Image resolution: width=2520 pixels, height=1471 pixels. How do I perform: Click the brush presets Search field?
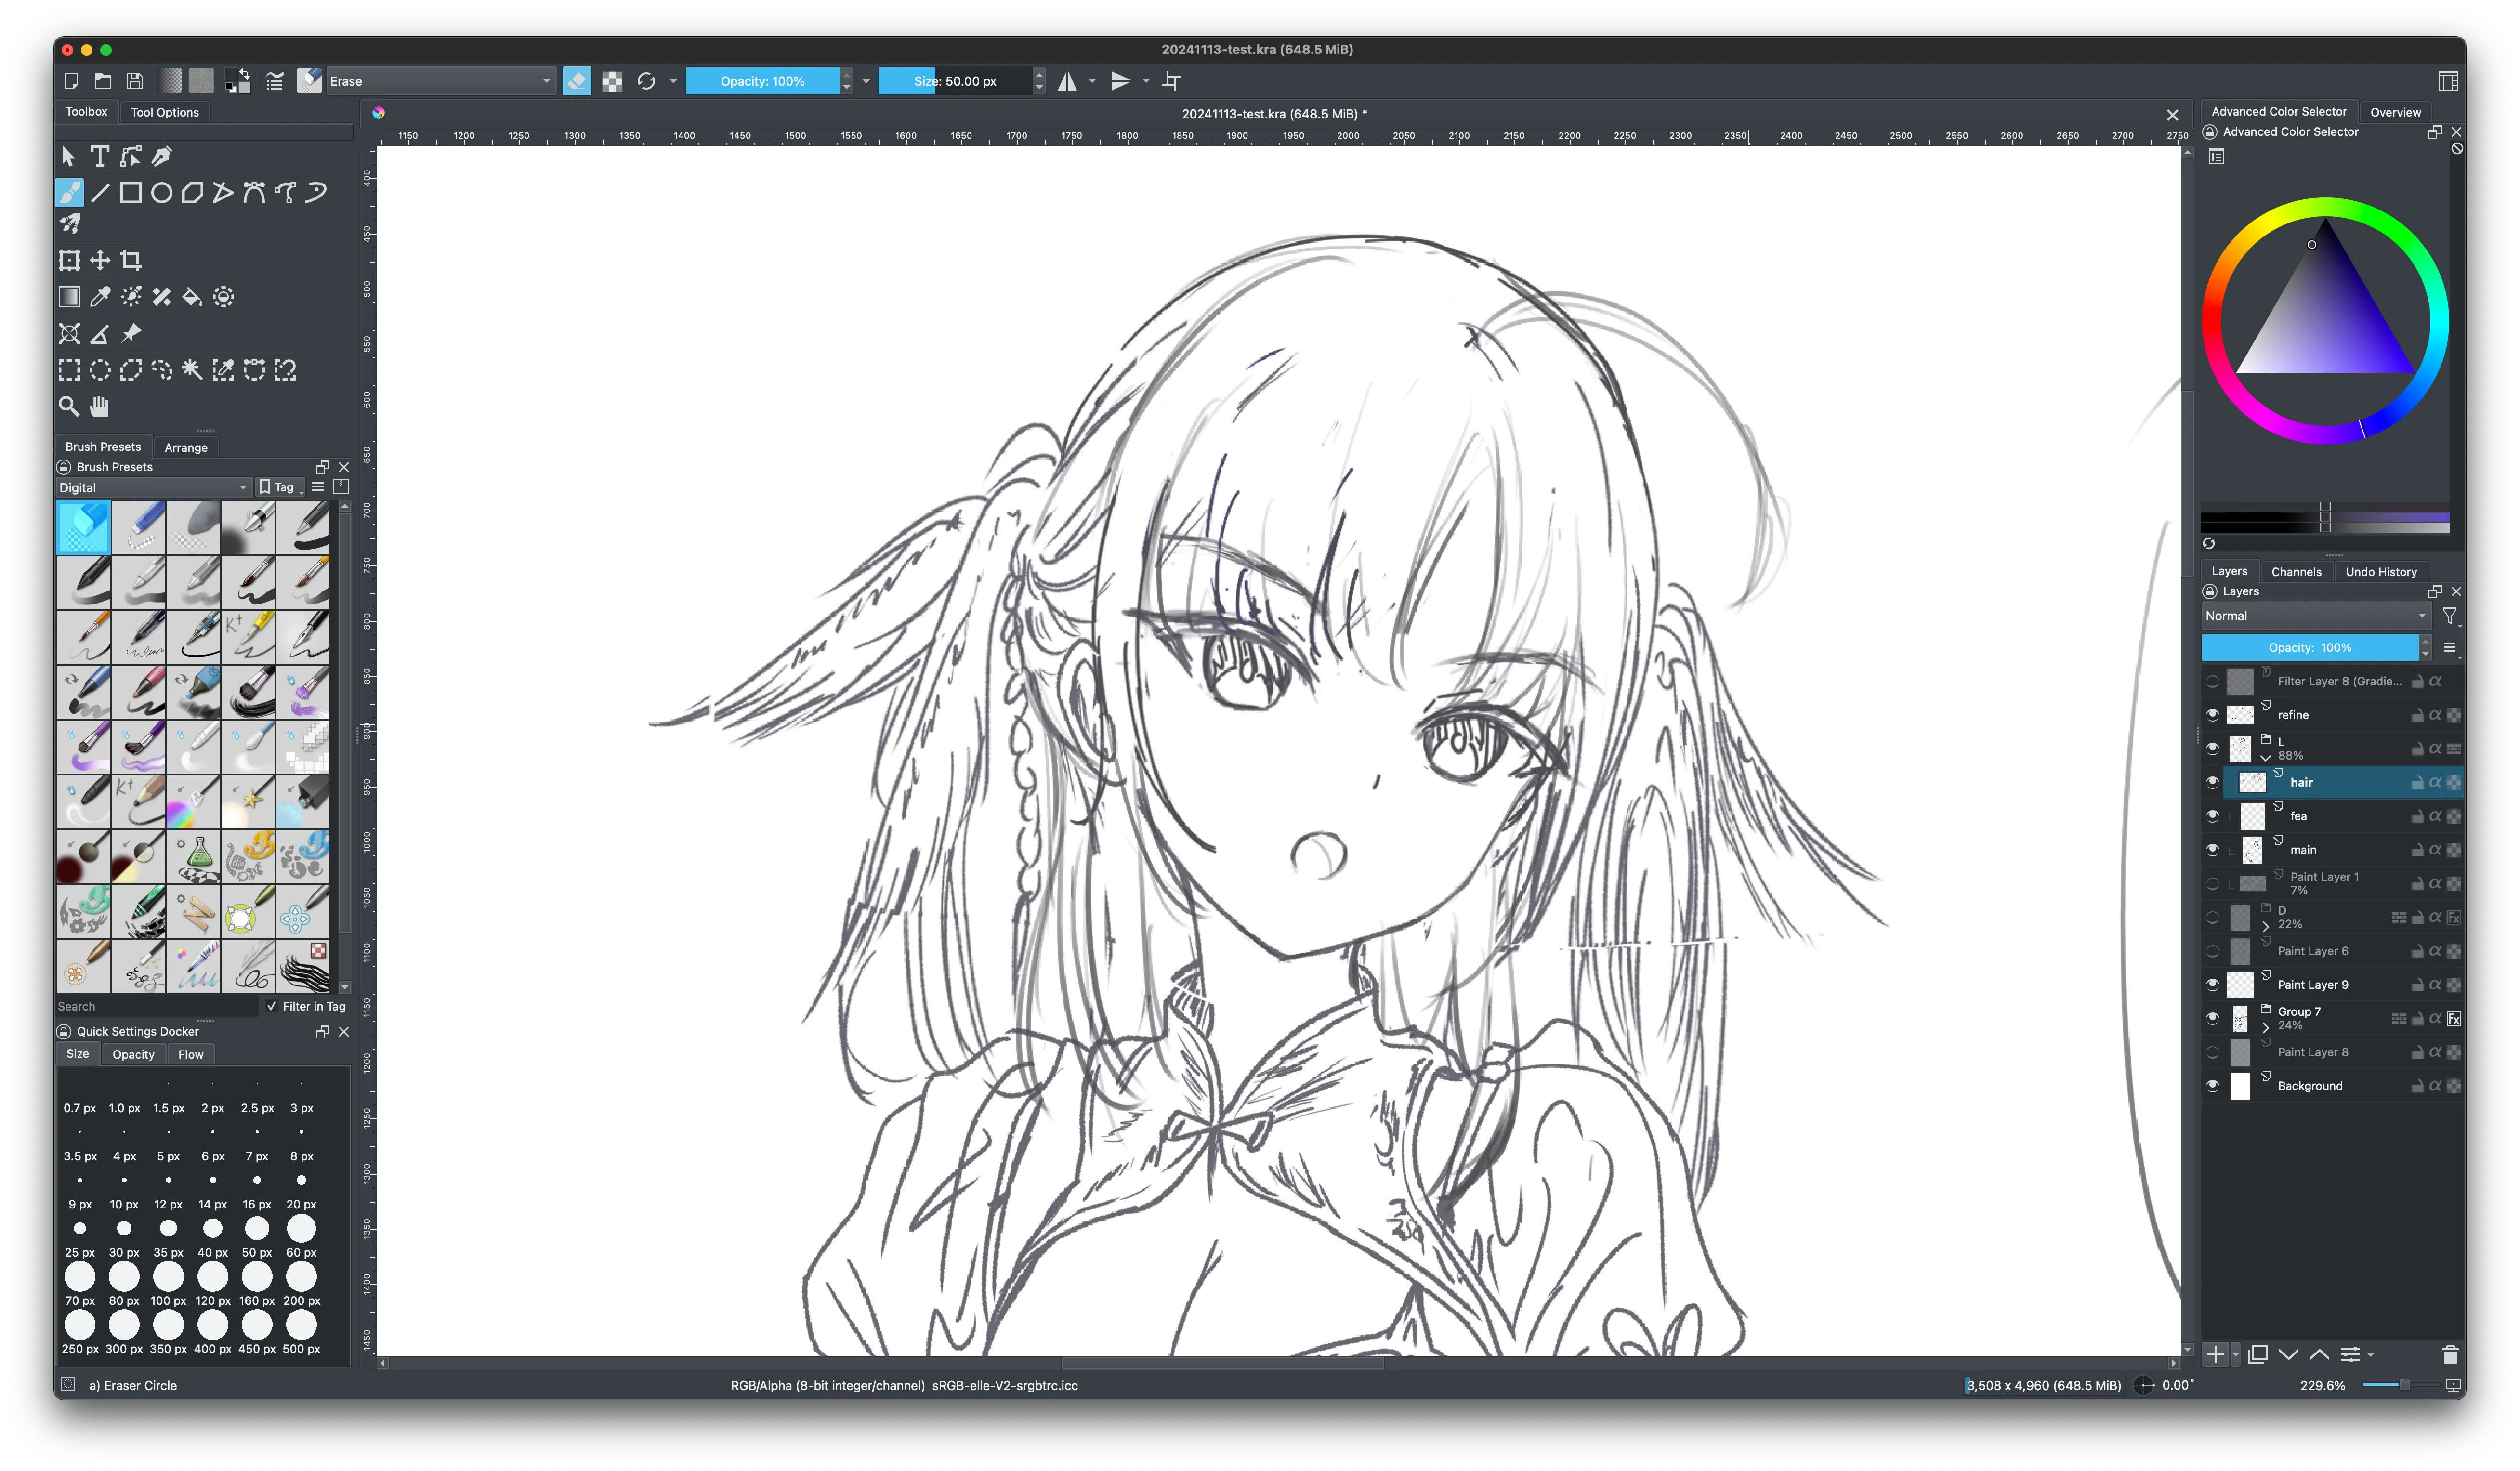[155, 1006]
